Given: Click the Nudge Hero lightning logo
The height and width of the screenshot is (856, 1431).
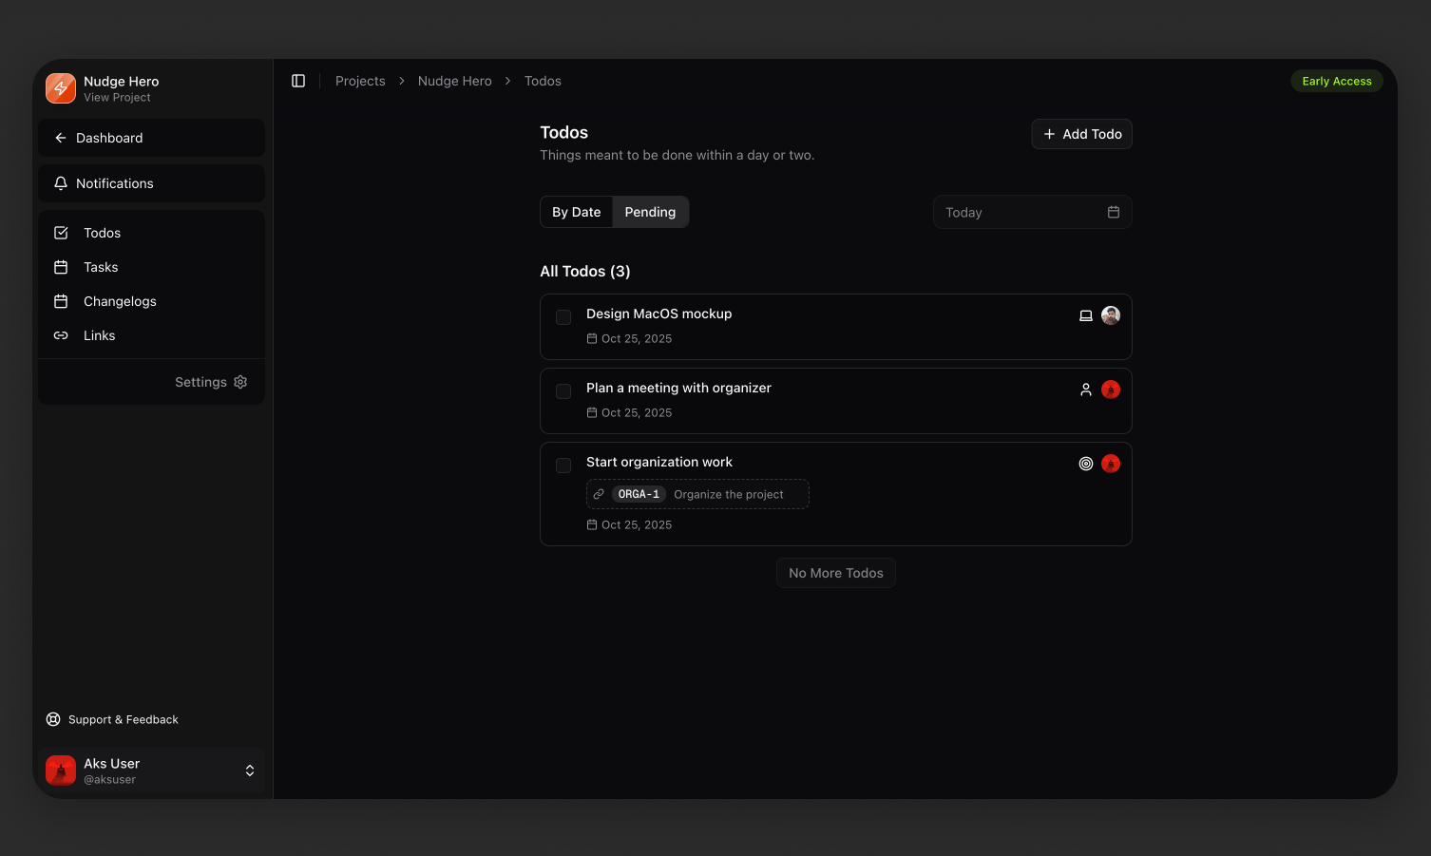Looking at the screenshot, I should point(61,88).
